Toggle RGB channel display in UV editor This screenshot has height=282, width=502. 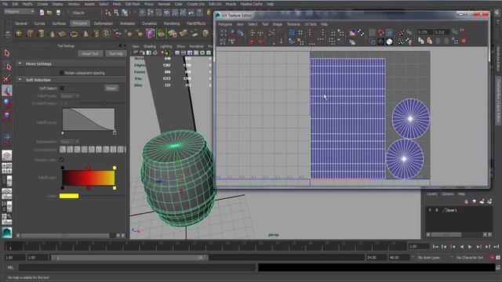point(380,42)
